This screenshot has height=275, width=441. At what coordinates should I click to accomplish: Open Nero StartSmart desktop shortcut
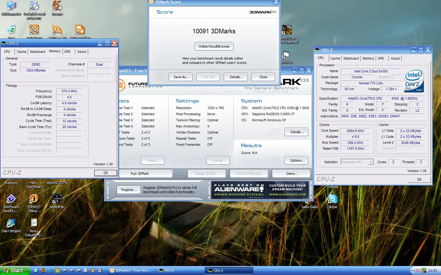(x=34, y=185)
